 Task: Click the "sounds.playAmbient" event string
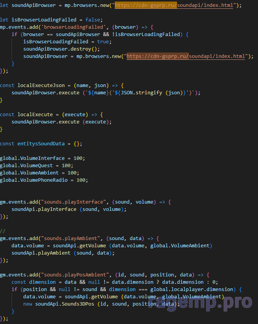pos(70,238)
